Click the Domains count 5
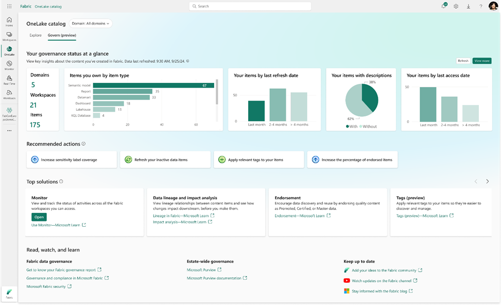The image size is (502, 306). pos(33,85)
